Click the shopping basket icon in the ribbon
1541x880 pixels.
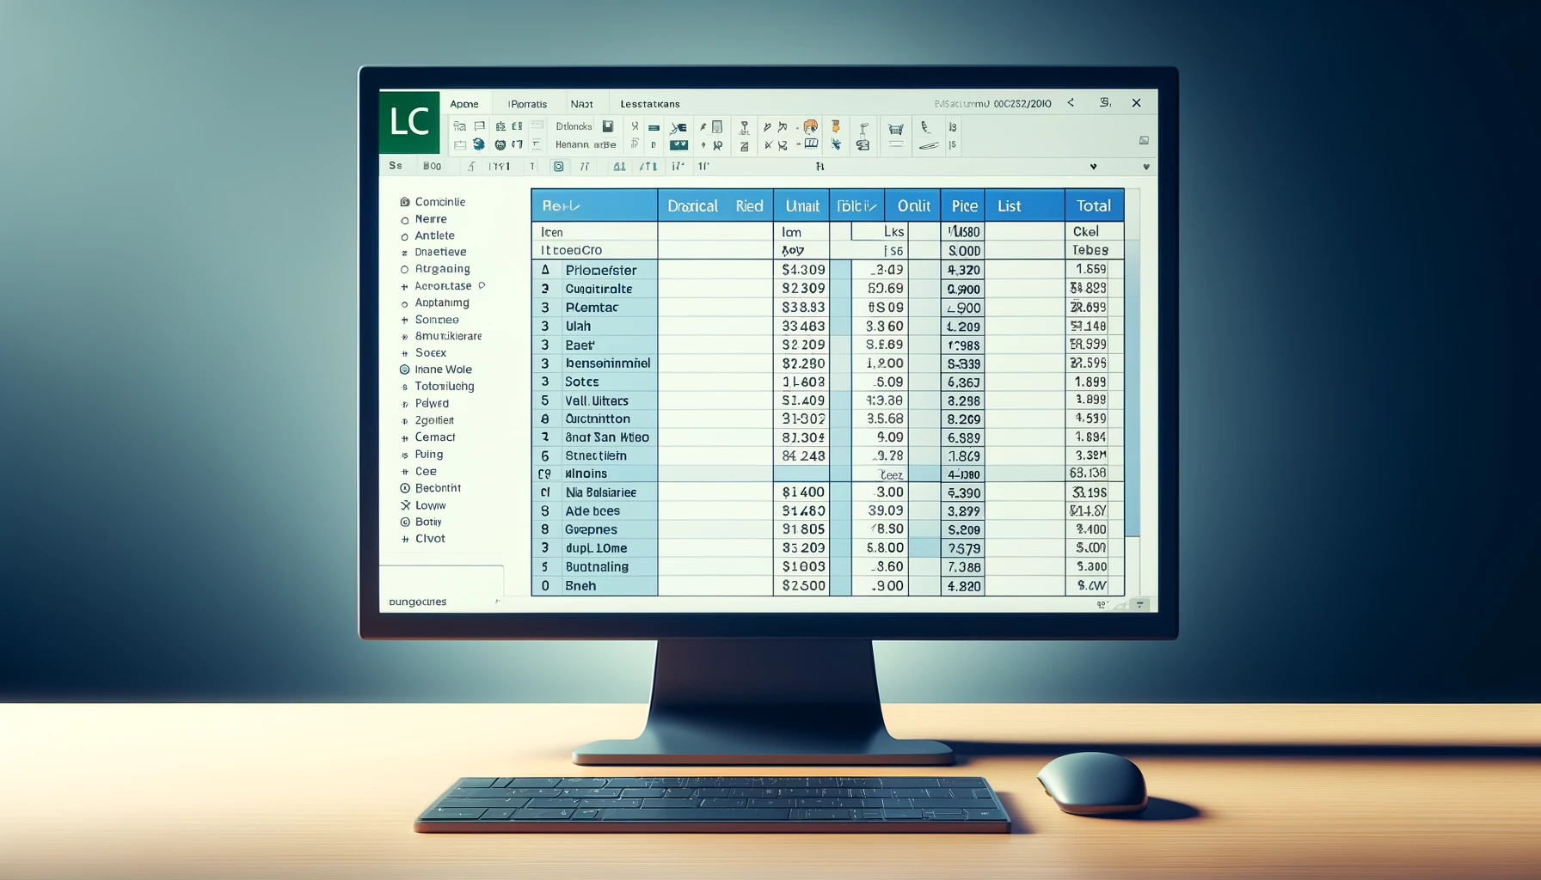tap(896, 129)
